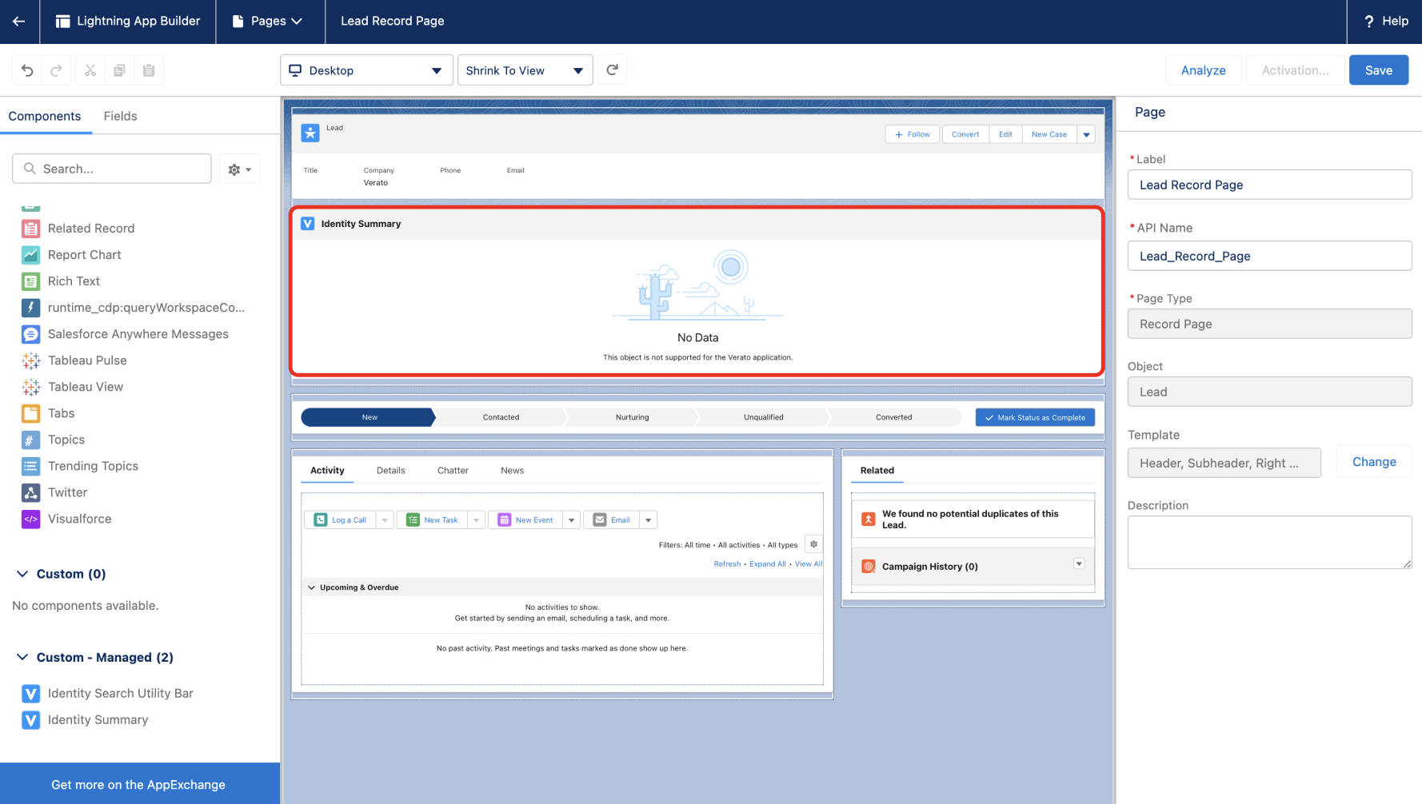Click the Paste clipboard icon
The image size is (1422, 804).
(149, 70)
